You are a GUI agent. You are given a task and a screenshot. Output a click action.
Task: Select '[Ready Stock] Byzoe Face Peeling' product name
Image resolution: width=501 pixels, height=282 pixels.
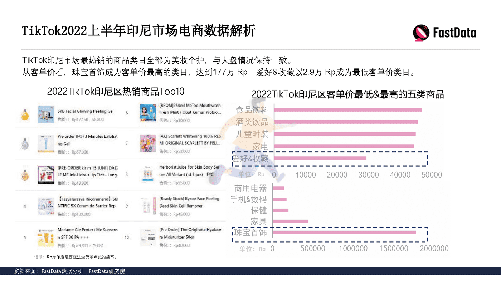pos(189,202)
